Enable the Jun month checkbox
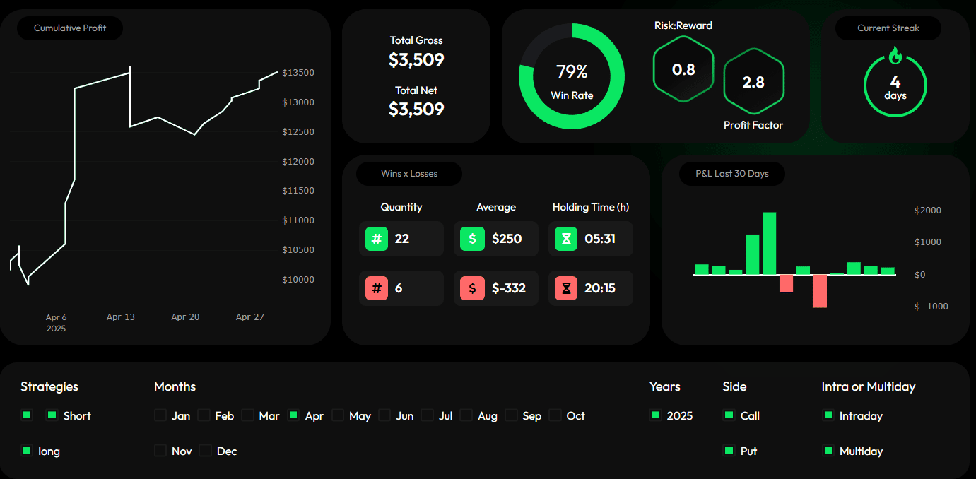This screenshot has height=479, width=976. [x=385, y=415]
